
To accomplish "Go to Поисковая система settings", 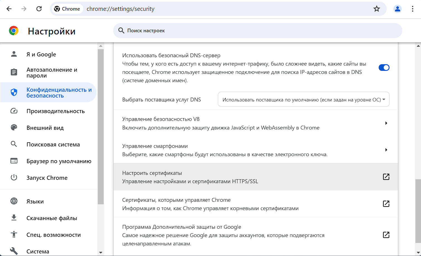I will (53, 145).
